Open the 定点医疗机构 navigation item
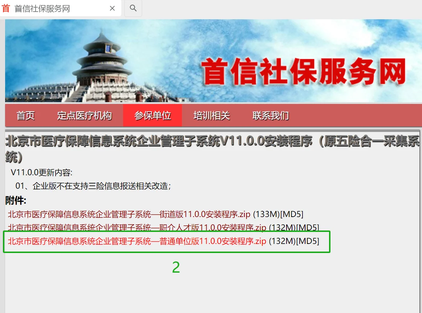 (85, 116)
